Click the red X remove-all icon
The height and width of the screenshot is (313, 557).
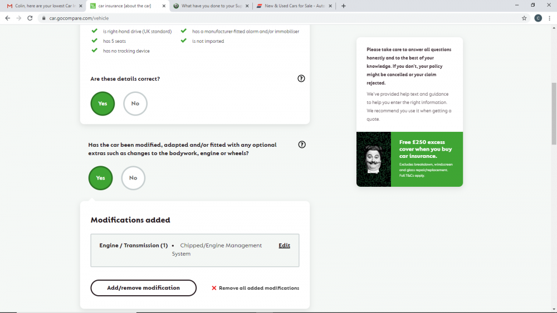[x=214, y=288]
